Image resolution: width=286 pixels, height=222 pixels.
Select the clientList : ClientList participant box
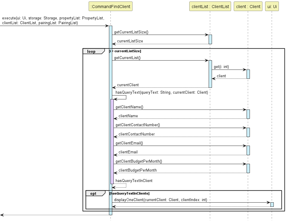tap(210, 6)
